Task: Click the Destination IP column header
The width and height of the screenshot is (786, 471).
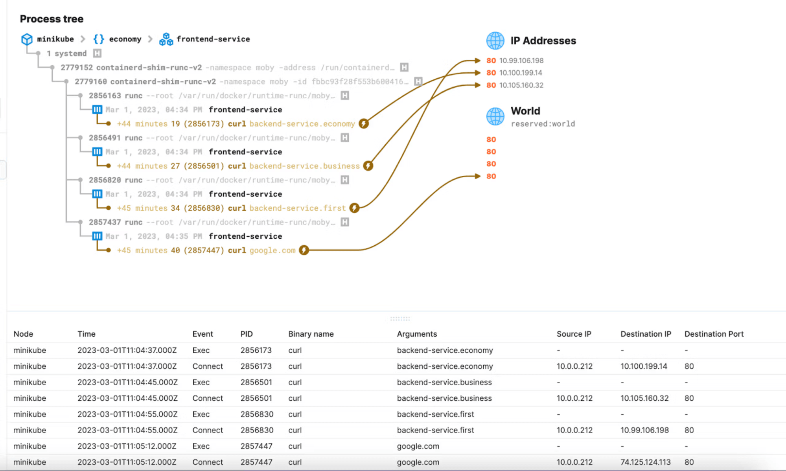Action: pyautogui.click(x=646, y=334)
